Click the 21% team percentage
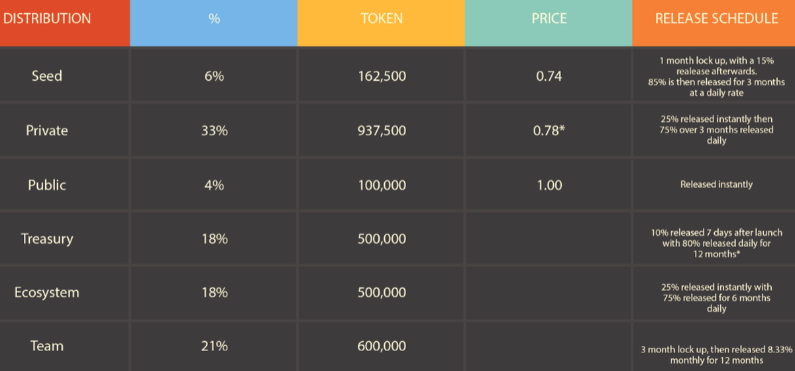 (214, 346)
